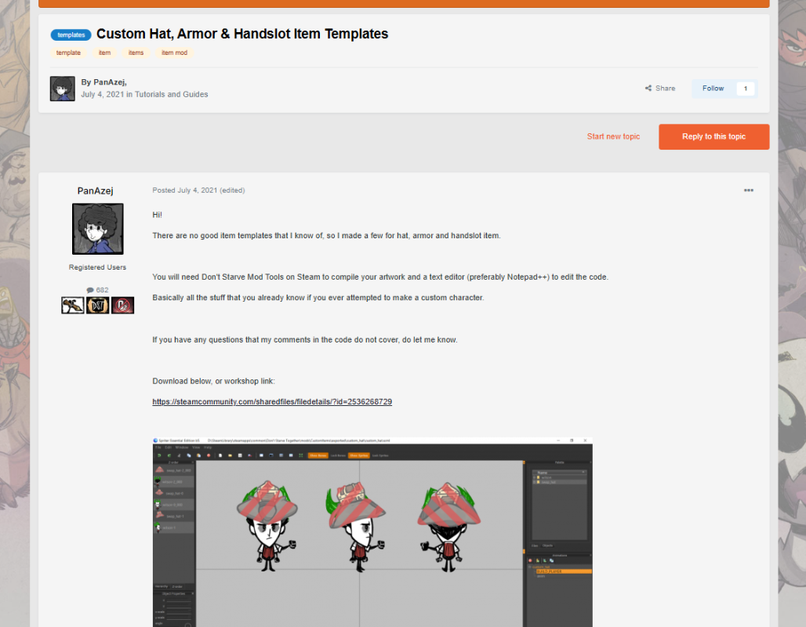Open the steamcommunity workshop link
This screenshot has height=627, width=806.
272,402
